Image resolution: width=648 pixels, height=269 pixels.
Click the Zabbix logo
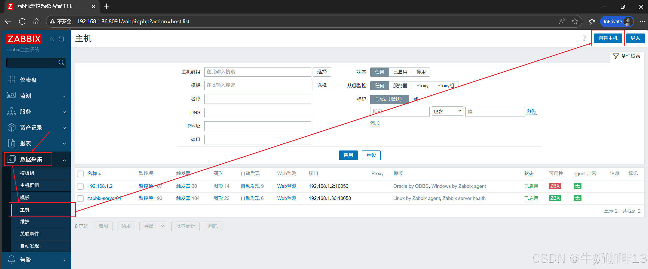coord(24,39)
